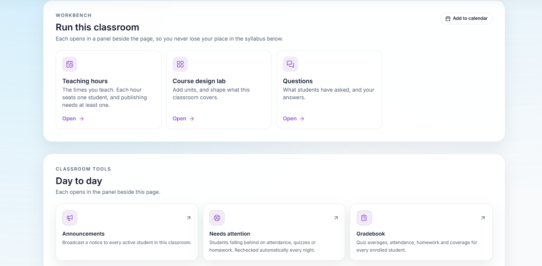Viewport: 542px width, 266px height.
Task: Select the Gradebook card title
Action: point(371,233)
